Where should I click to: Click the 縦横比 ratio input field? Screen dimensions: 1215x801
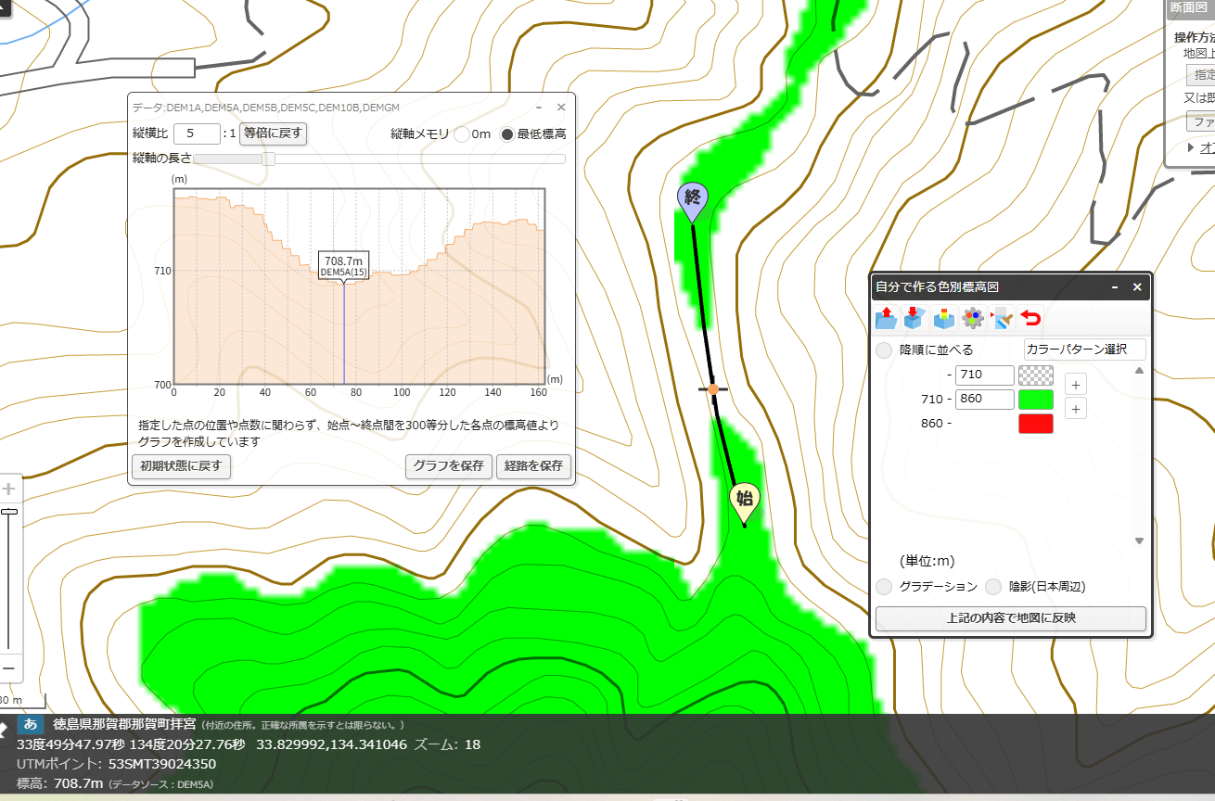point(198,133)
